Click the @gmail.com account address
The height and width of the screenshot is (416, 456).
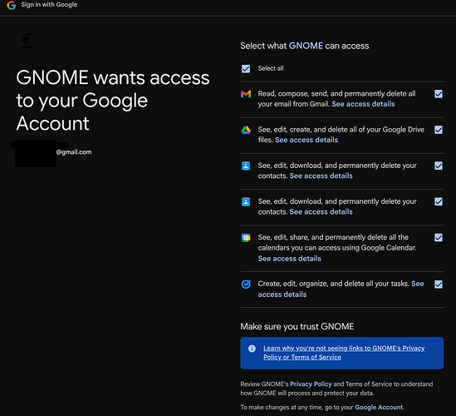coord(74,152)
